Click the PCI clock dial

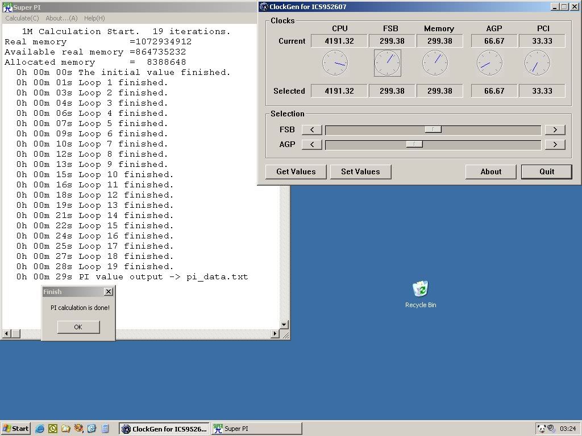538,63
